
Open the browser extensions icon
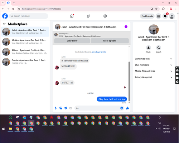[x=163, y=9]
